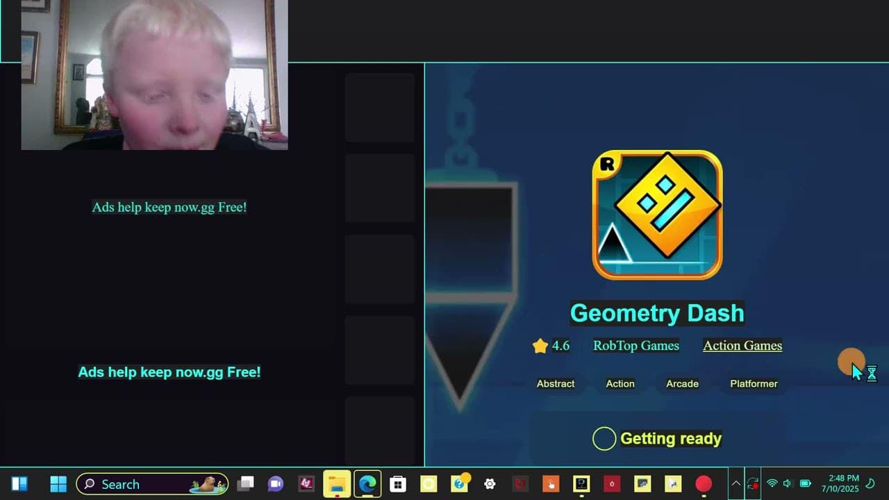Open the Get Help app with notification badge
Image resolution: width=889 pixels, height=500 pixels.
point(459,484)
